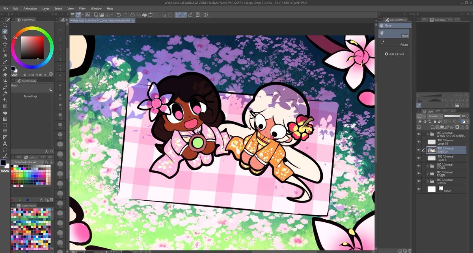The width and height of the screenshot is (473, 253).
Task: Select the Zoom magnifier tool
Action: [5, 25]
